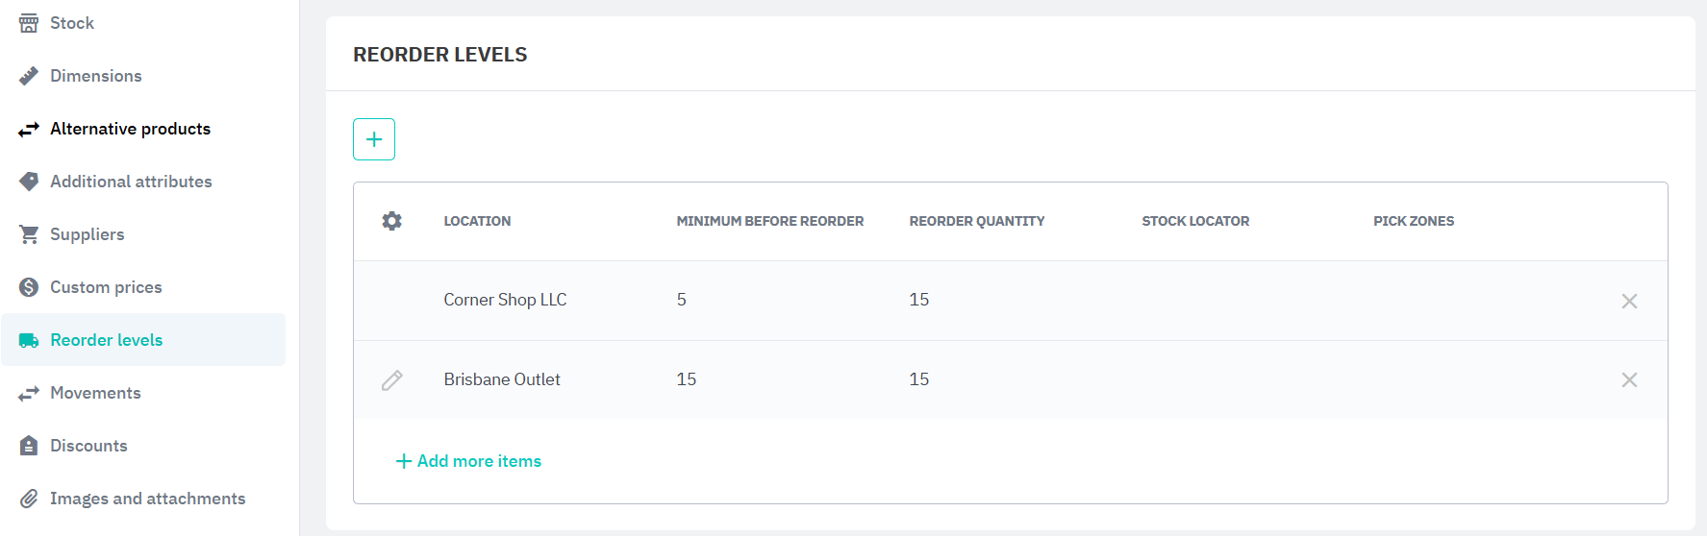This screenshot has height=536, width=1707.
Task: Open table settings gear icon
Action: point(391,221)
